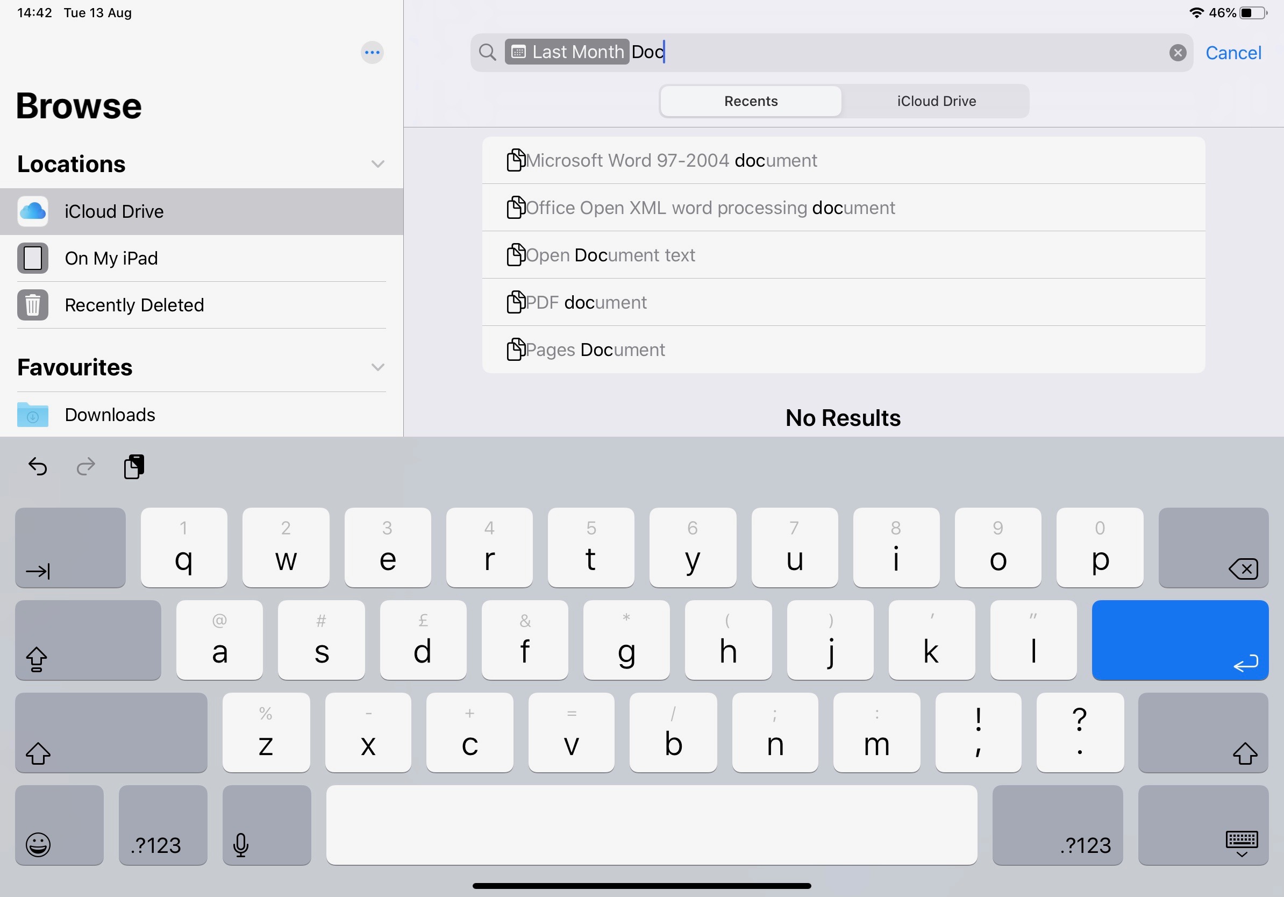This screenshot has width=1284, height=897.
Task: Collapse the Favourites section
Action: click(x=377, y=367)
